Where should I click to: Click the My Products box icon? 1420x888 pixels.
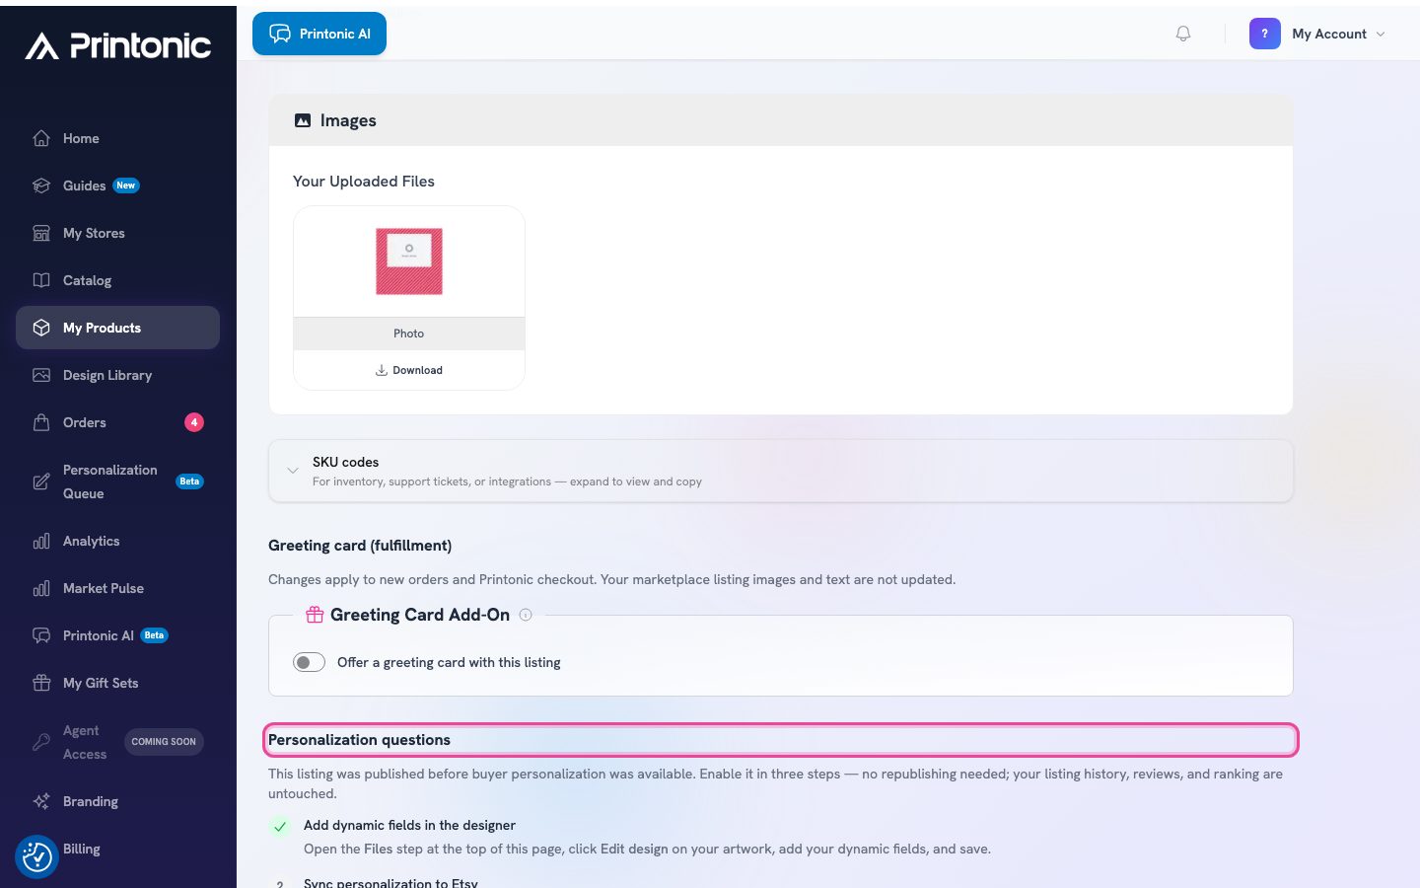click(41, 328)
